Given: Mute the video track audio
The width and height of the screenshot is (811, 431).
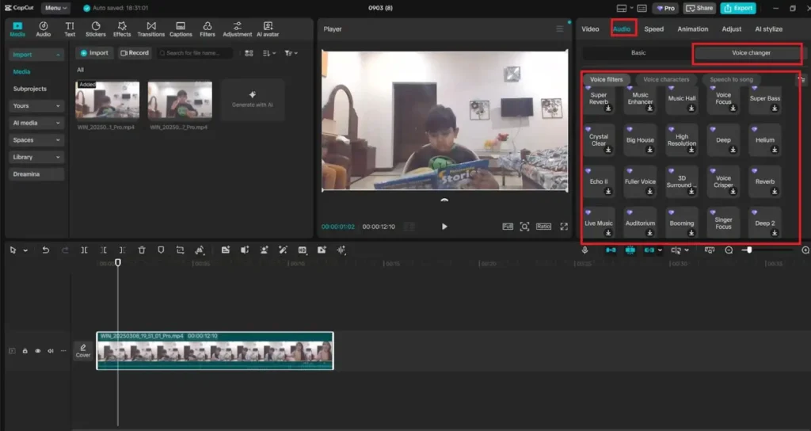Looking at the screenshot, I should (x=51, y=351).
